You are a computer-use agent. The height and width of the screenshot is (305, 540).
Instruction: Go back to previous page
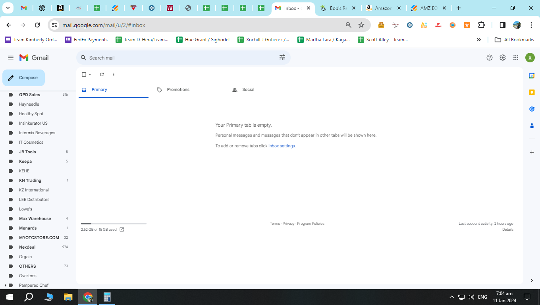pyautogui.click(x=9, y=25)
